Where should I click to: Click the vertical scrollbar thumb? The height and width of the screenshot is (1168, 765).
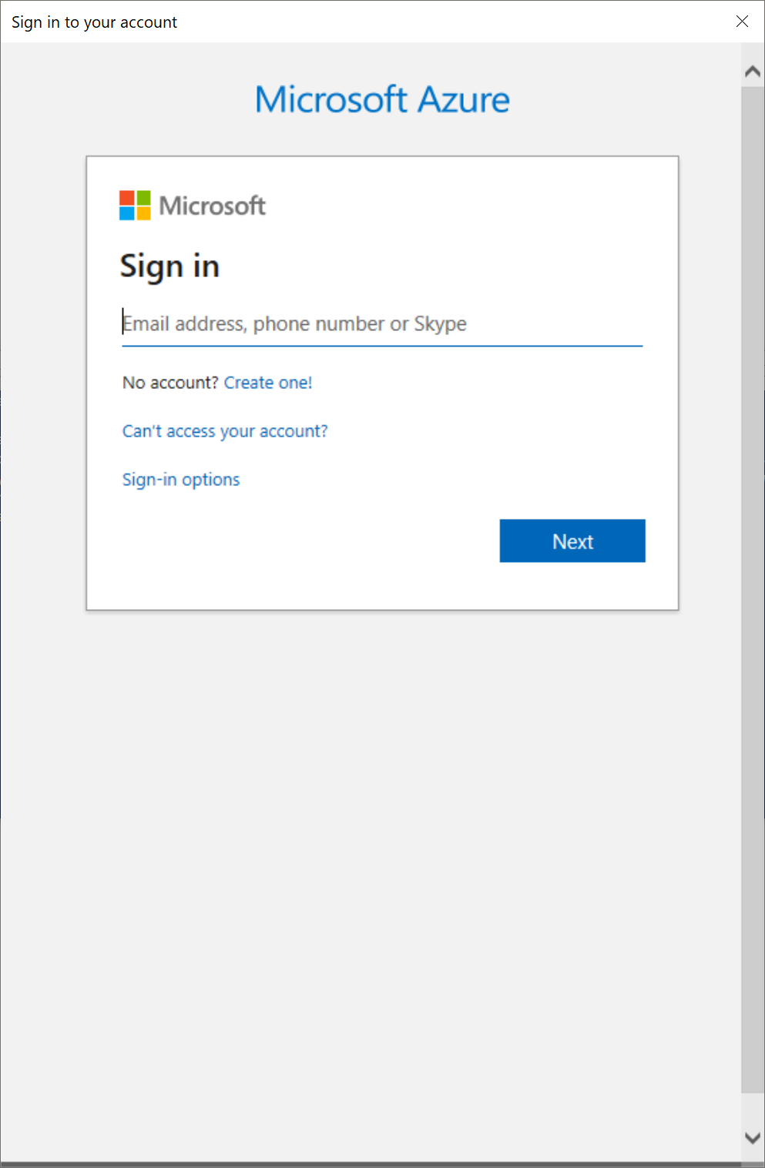click(753, 585)
